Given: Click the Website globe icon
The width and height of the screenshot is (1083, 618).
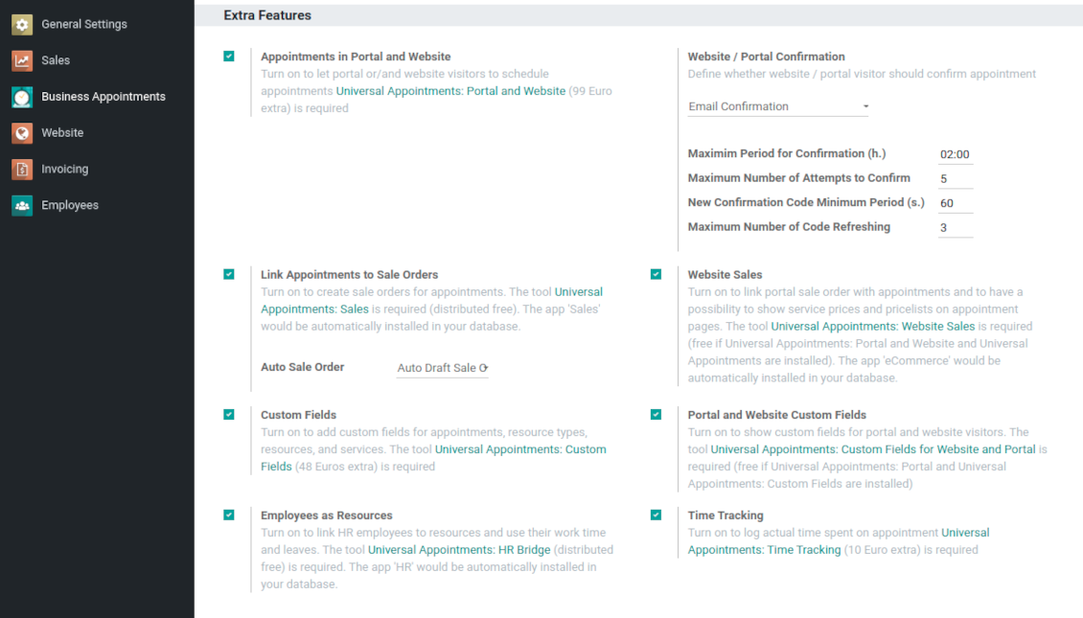Looking at the screenshot, I should click(x=22, y=133).
